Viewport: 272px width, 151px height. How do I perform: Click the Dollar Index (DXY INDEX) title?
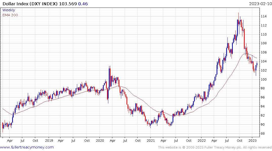click(x=30, y=4)
